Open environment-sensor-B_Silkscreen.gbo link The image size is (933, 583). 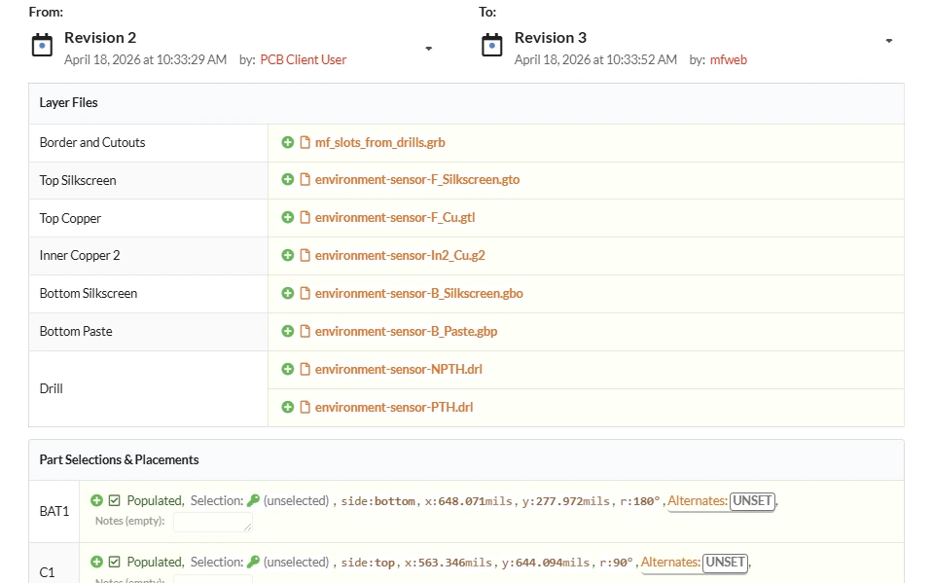(x=419, y=293)
